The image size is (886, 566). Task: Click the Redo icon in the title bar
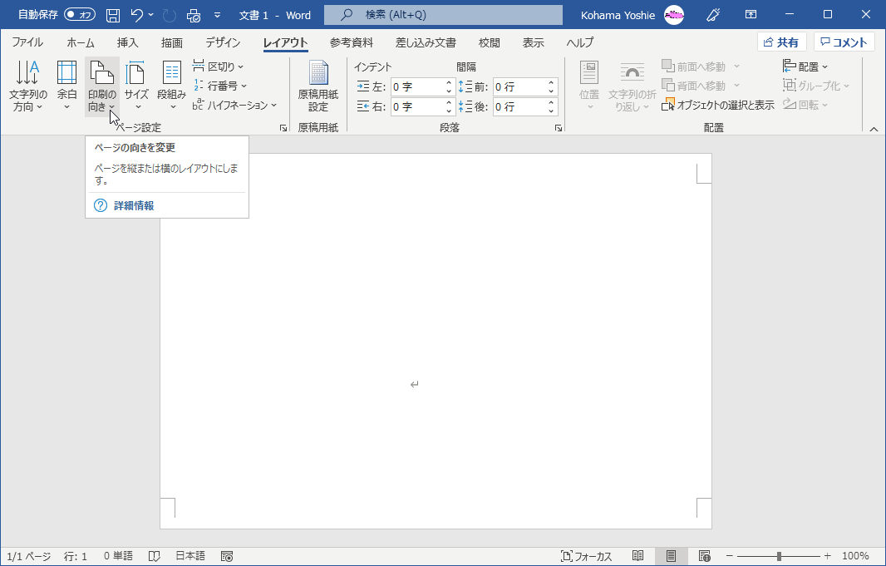click(169, 15)
